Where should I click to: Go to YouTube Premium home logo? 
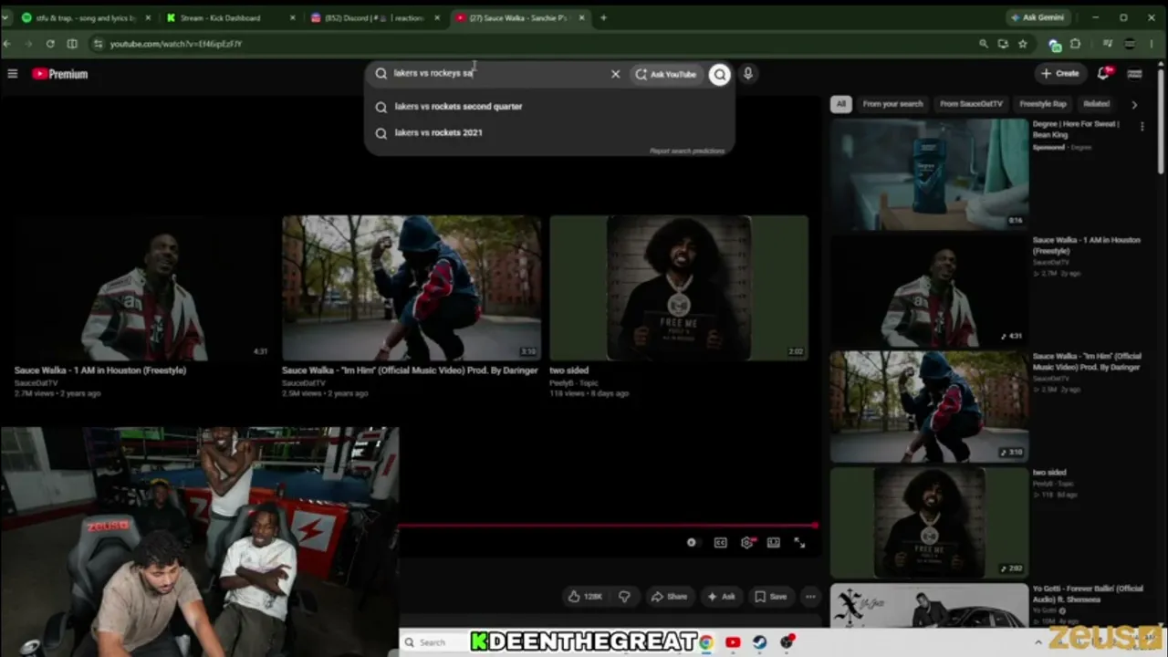60,74
